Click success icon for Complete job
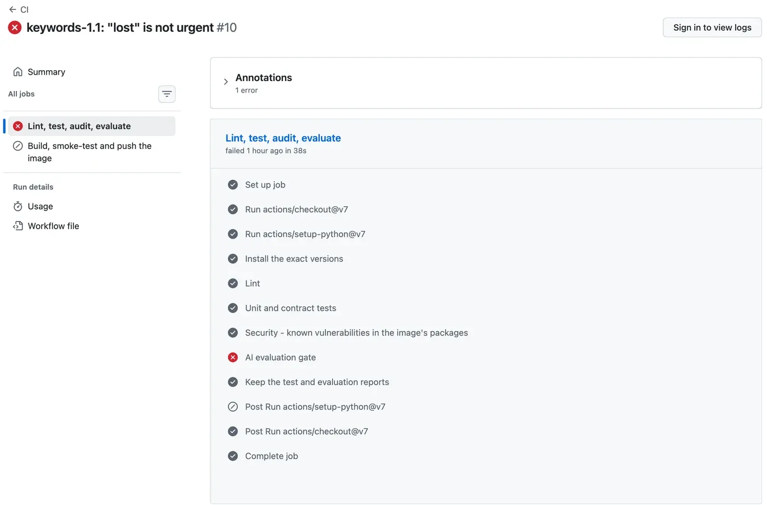Viewport: 767px width, 505px height. (233, 456)
